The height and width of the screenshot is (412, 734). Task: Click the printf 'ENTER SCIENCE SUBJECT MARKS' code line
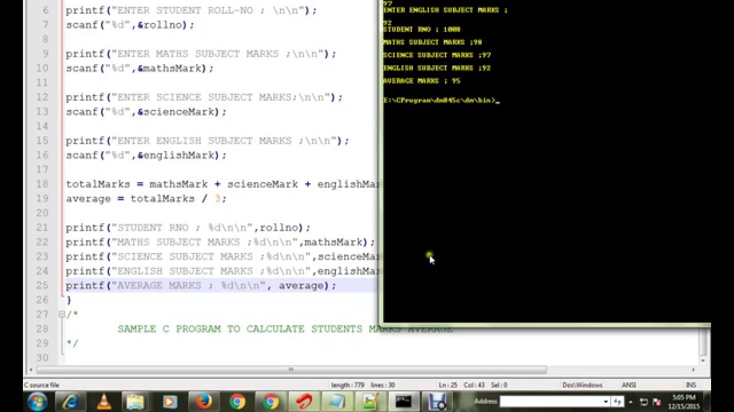pos(204,98)
